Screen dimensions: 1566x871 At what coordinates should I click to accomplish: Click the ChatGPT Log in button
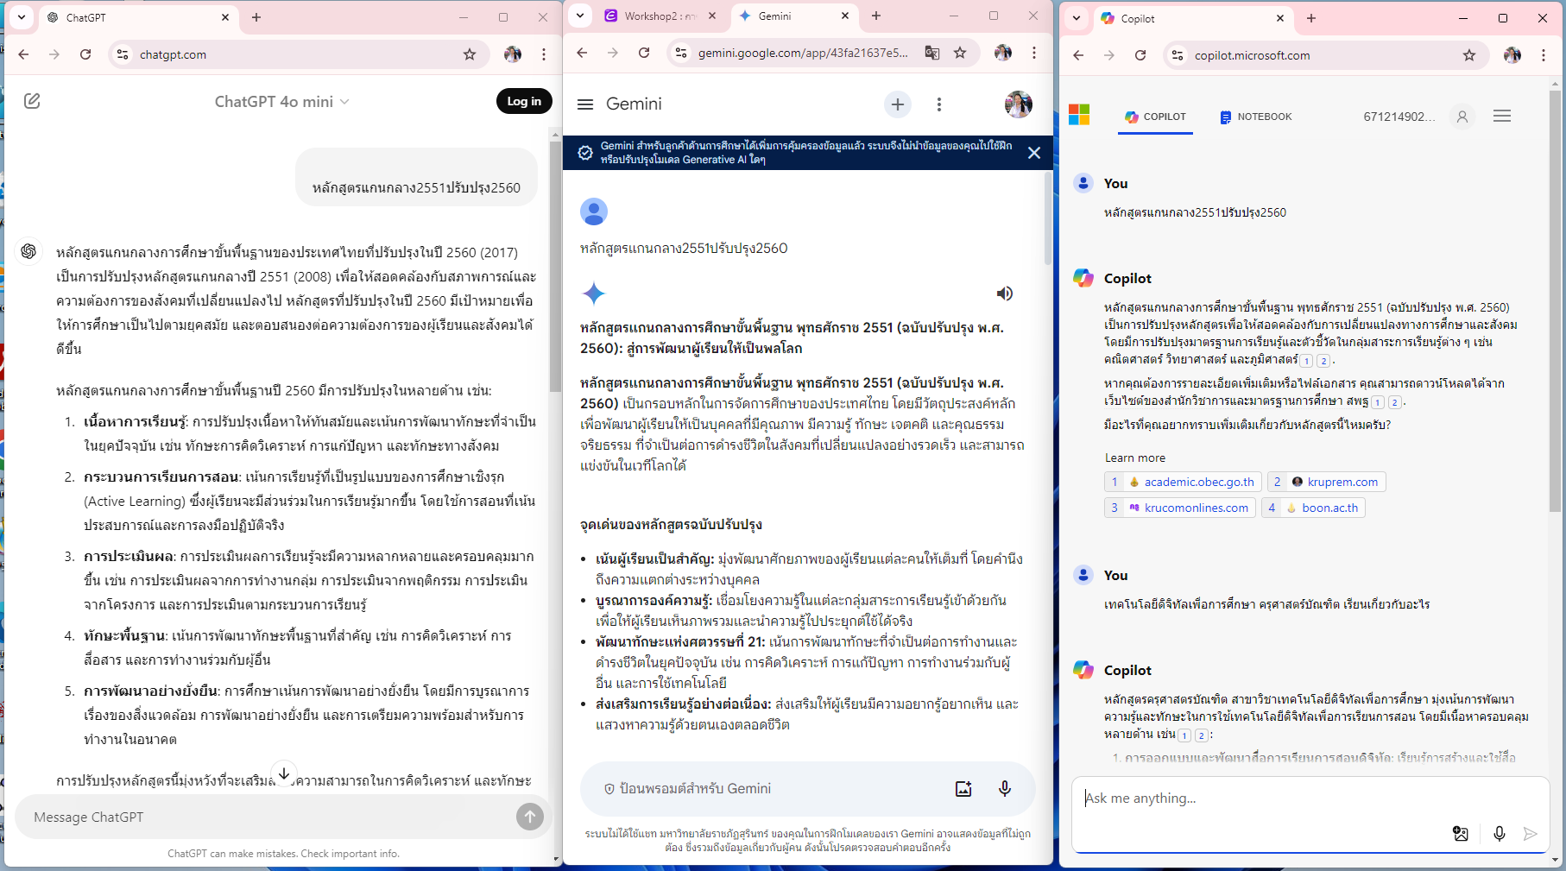point(524,101)
